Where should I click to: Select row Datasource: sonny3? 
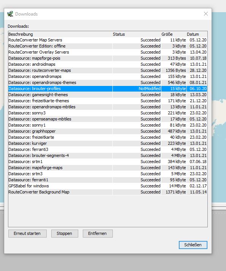pos(107,113)
